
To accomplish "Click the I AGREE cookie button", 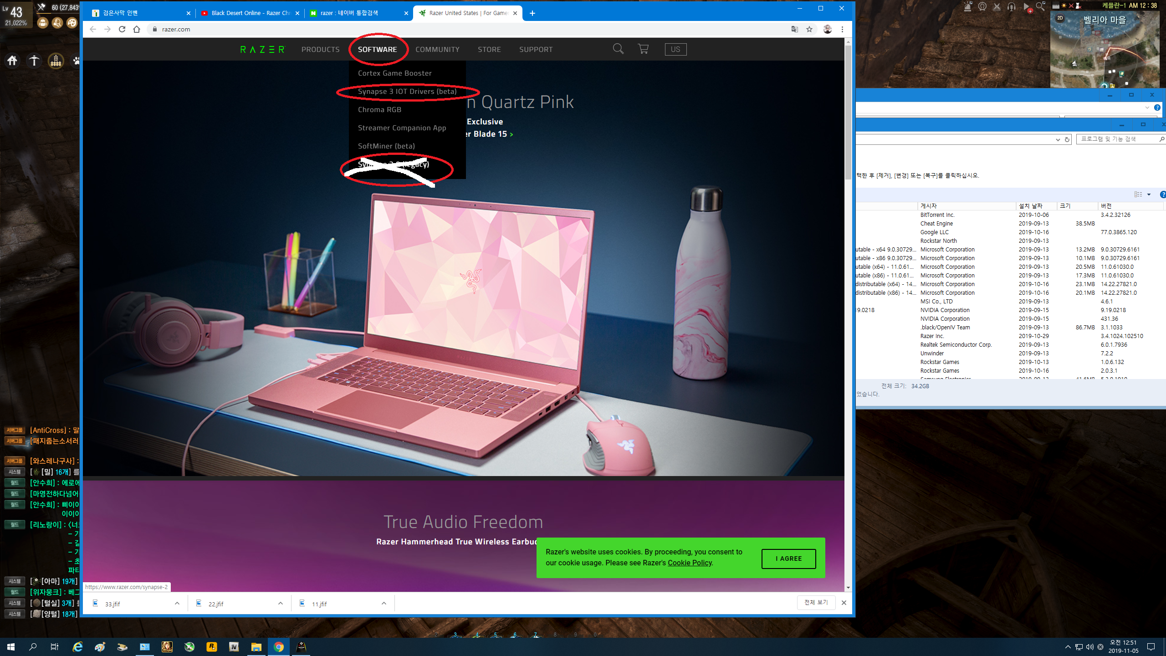I will pos(788,559).
